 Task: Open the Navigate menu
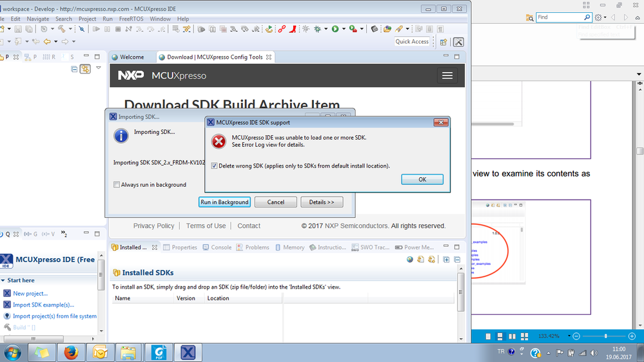click(38, 19)
